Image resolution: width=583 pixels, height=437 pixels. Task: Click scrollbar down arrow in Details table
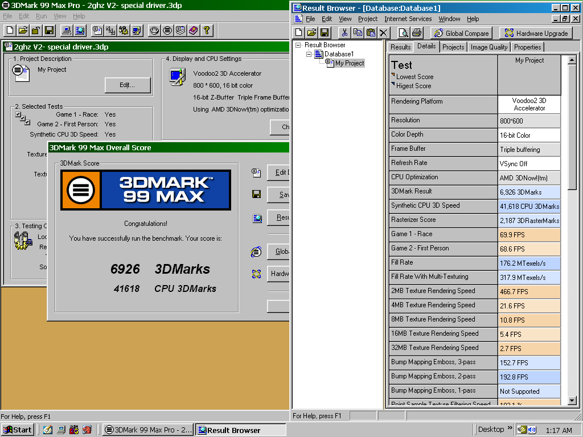[x=572, y=401]
